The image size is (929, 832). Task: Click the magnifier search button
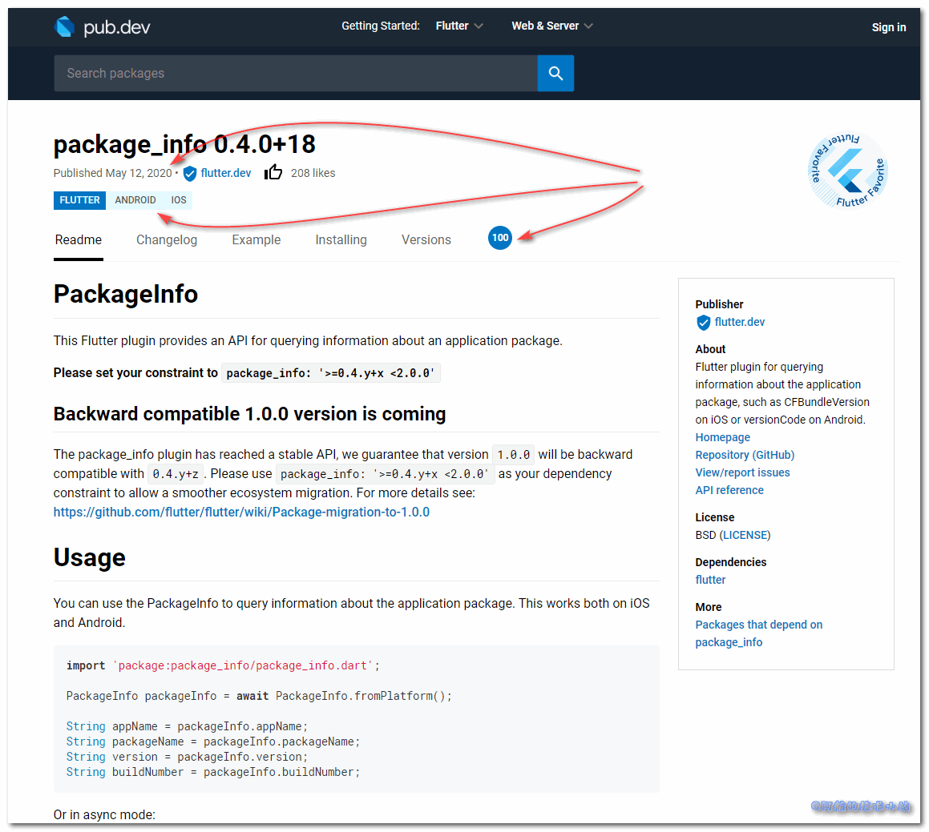click(555, 73)
